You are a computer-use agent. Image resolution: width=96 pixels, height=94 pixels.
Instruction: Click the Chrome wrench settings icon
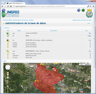93,6
